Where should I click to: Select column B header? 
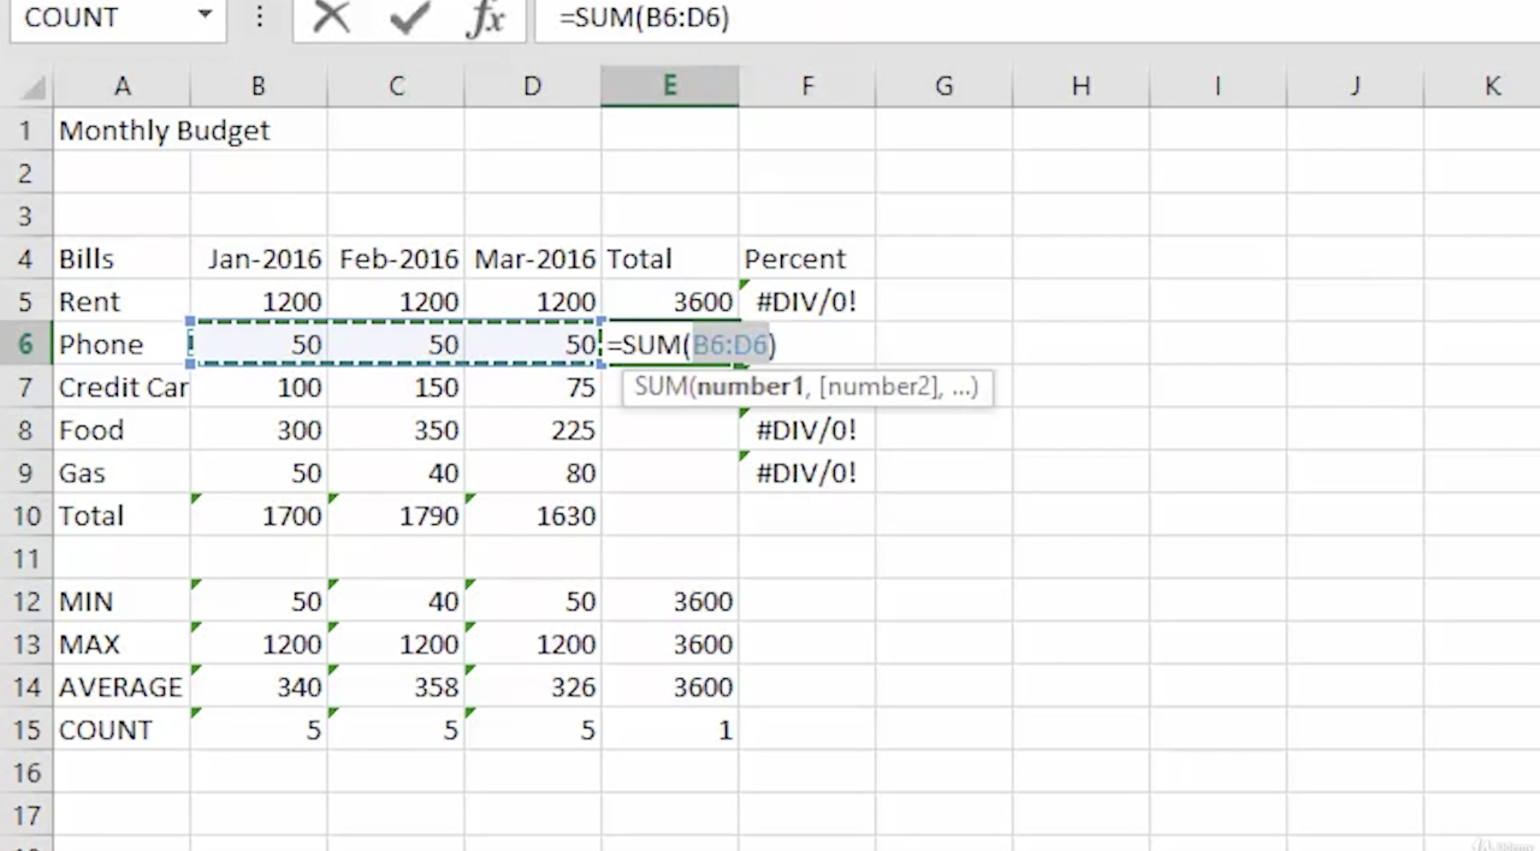[258, 86]
